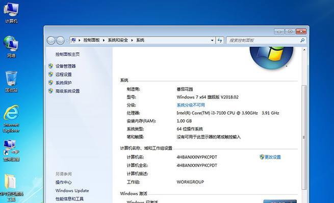Select the 控制面板 breadcrumb
Viewport: 334px width, 203px height.
[x=92, y=40]
